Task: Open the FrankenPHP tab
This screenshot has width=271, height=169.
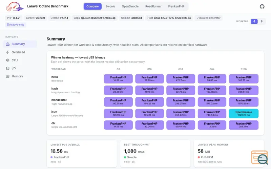Action: pyautogui.click(x=176, y=6)
